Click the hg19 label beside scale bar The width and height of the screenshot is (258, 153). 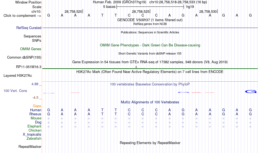pos(190,7)
